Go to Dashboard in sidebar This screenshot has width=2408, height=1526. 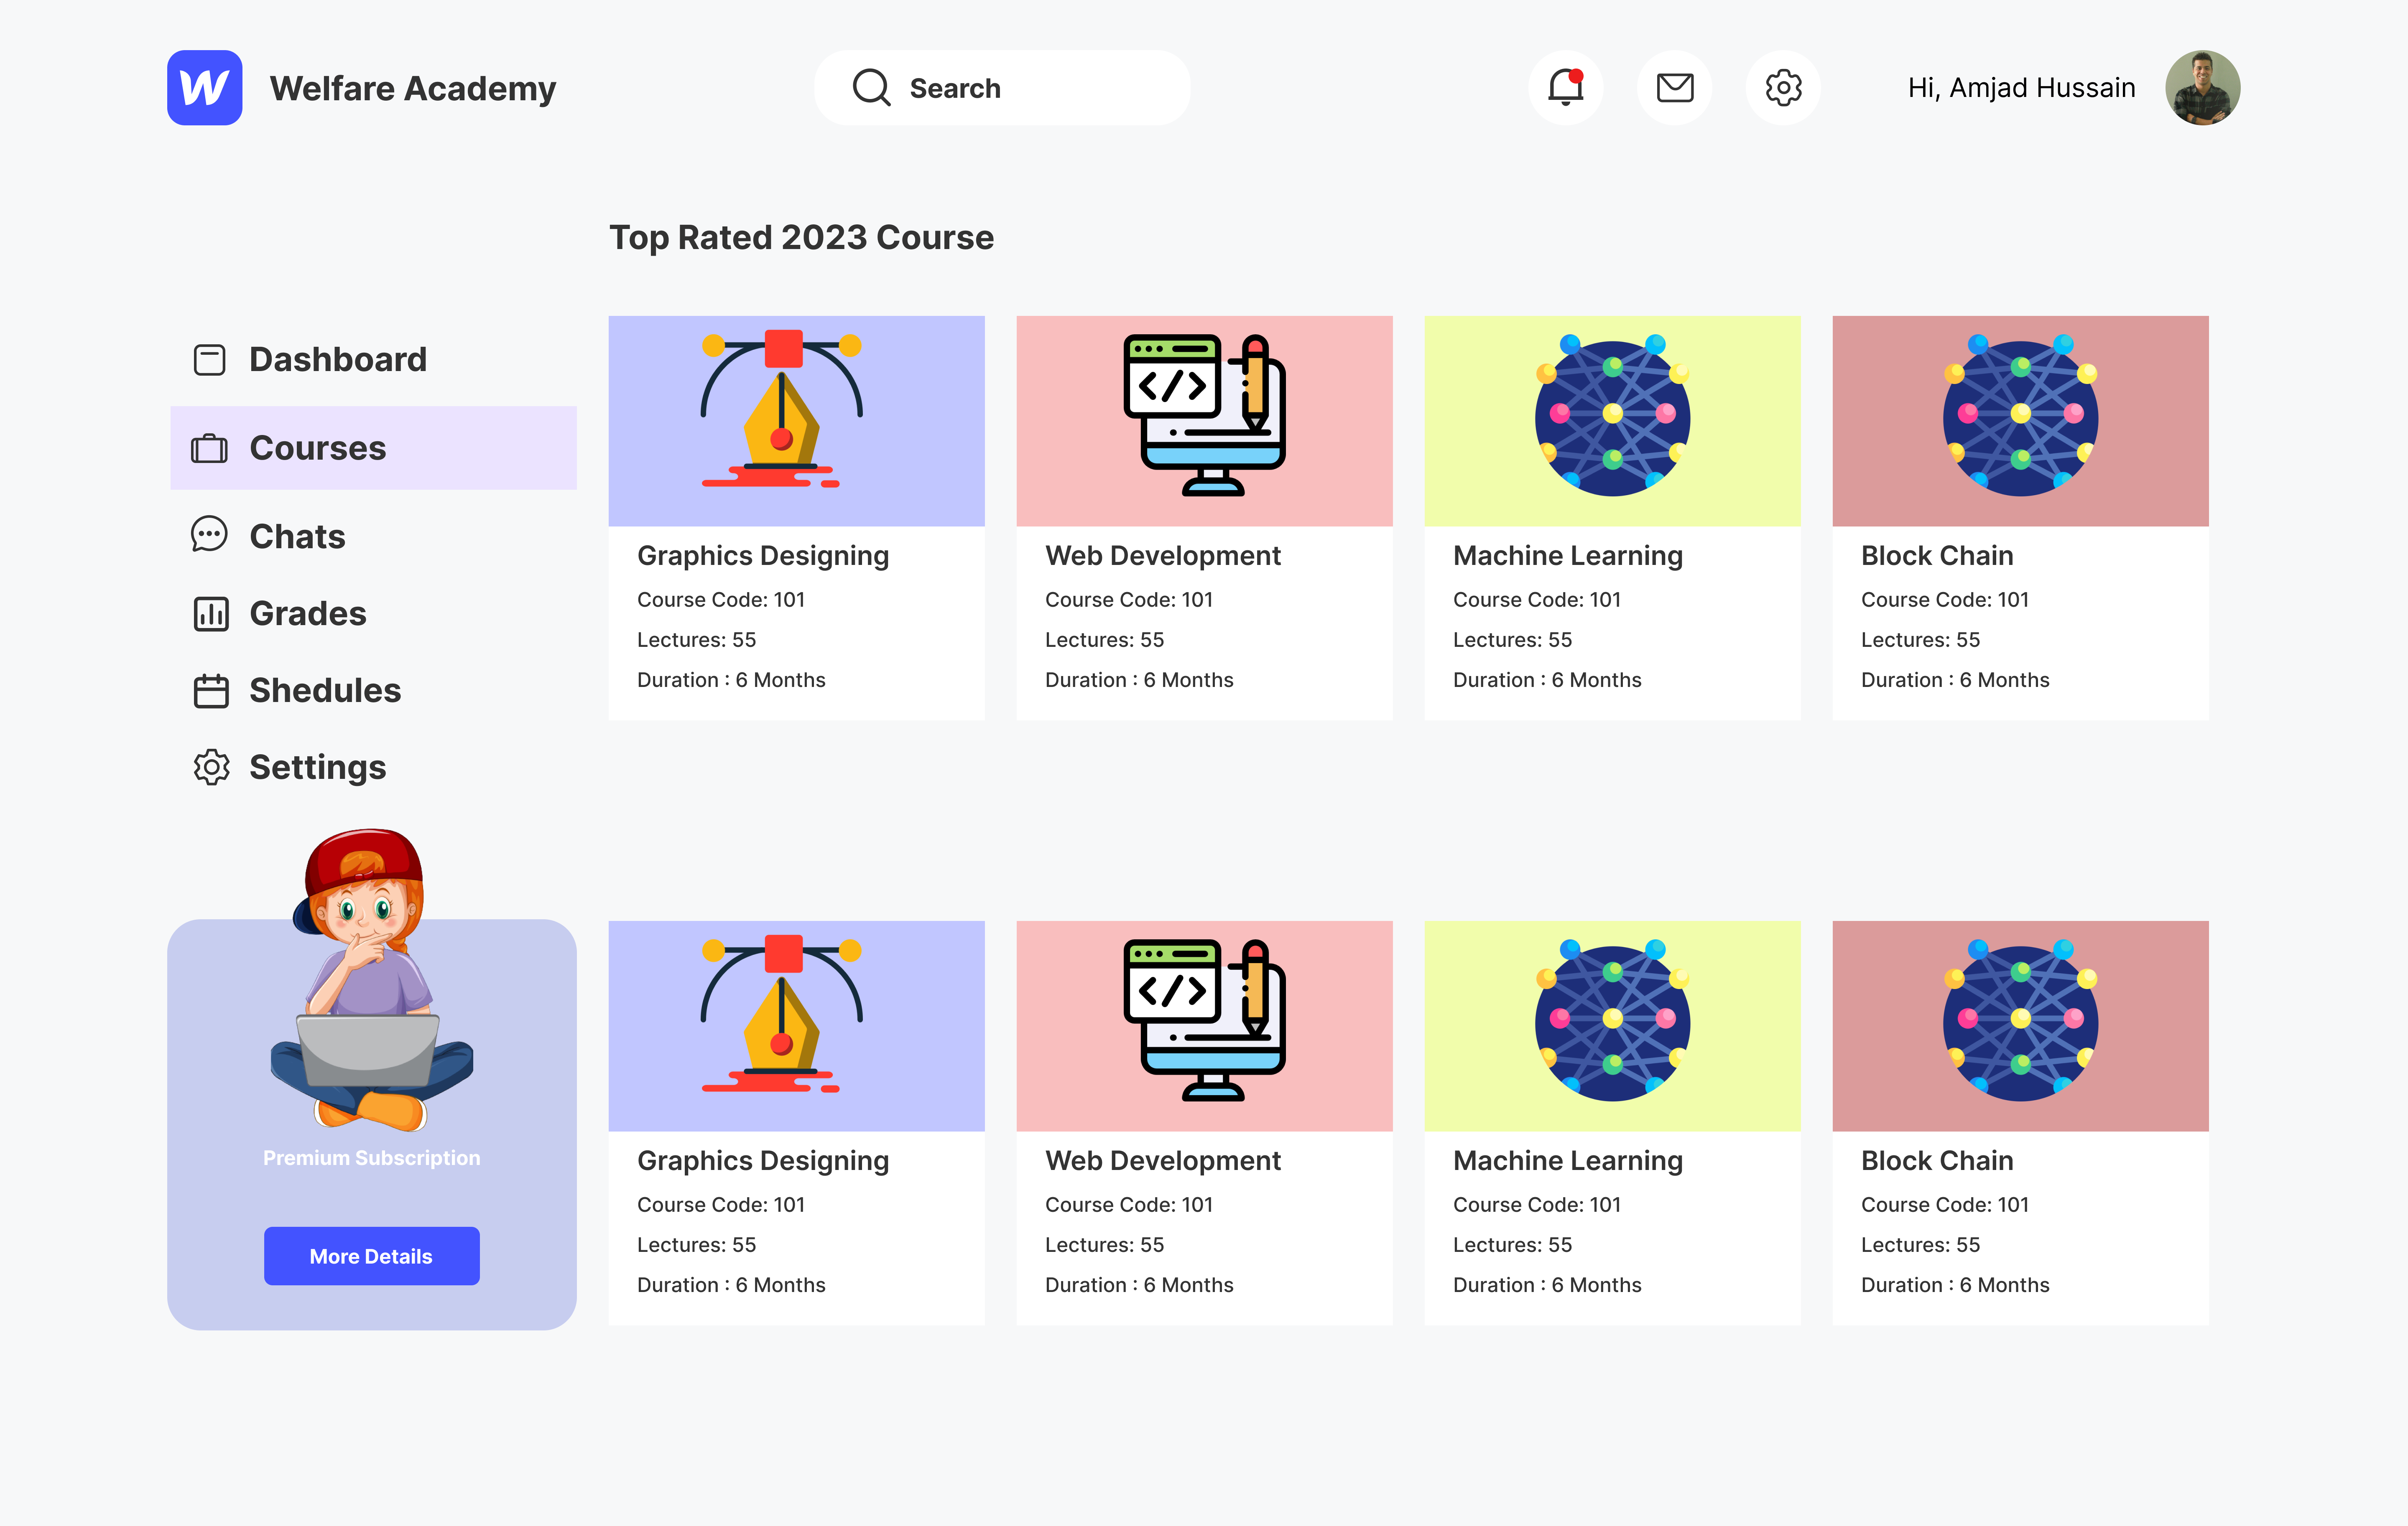coord(338,360)
